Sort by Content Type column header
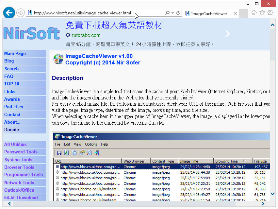Viewport: 278px width, 209px height. [164, 161]
